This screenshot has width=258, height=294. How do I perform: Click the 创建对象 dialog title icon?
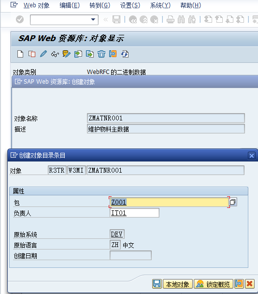(18, 82)
